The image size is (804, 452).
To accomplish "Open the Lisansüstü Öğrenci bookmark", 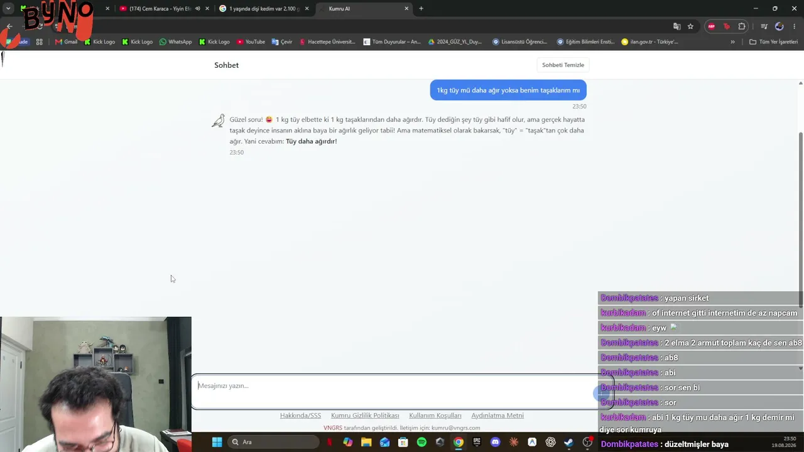I will pyautogui.click(x=519, y=42).
